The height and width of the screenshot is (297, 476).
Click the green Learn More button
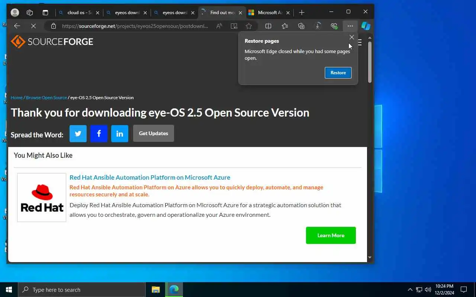tap(331, 235)
